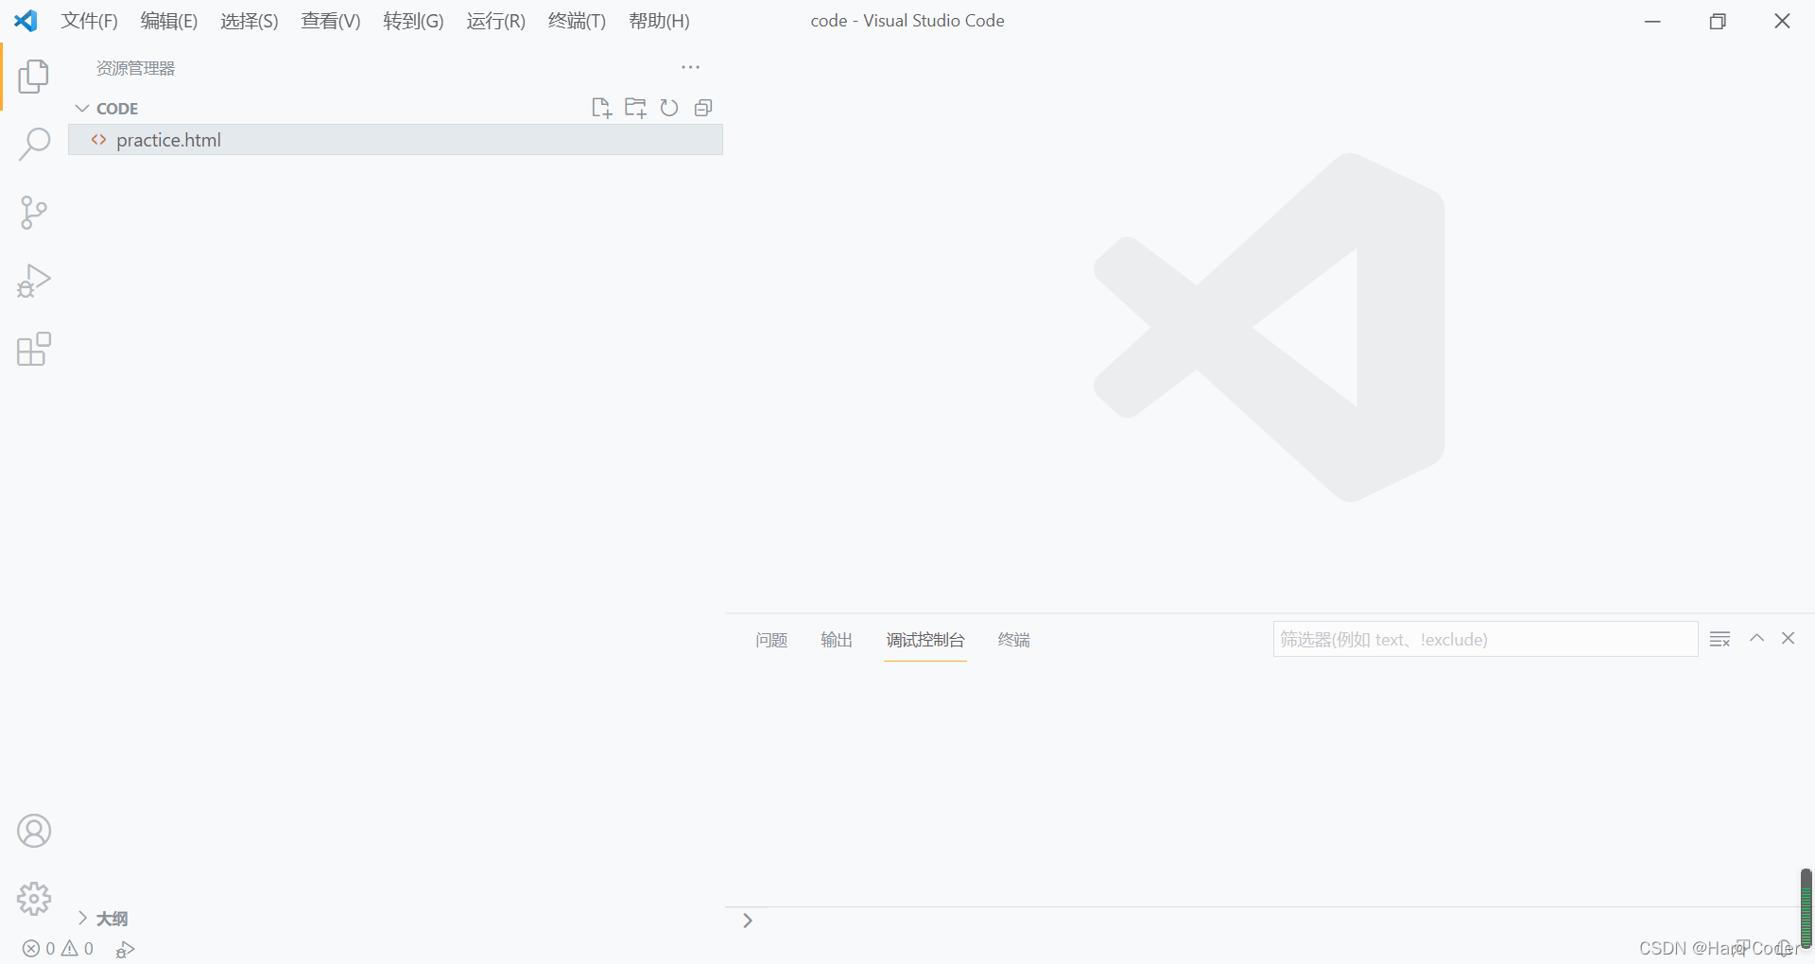The image size is (1815, 964).
Task: Clear the debug console output
Action: coord(1720,639)
